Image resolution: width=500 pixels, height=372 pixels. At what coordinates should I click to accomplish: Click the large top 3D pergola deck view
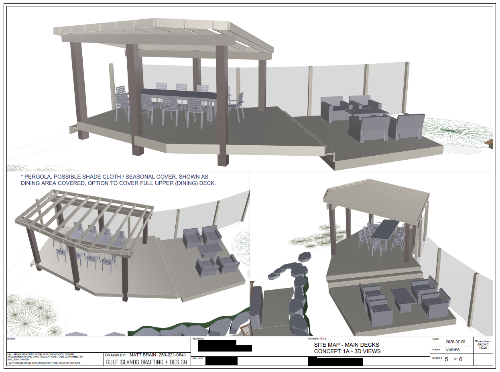pyautogui.click(x=250, y=89)
